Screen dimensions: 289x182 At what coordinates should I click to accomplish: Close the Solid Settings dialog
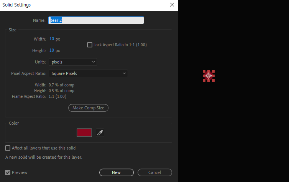(172, 5)
